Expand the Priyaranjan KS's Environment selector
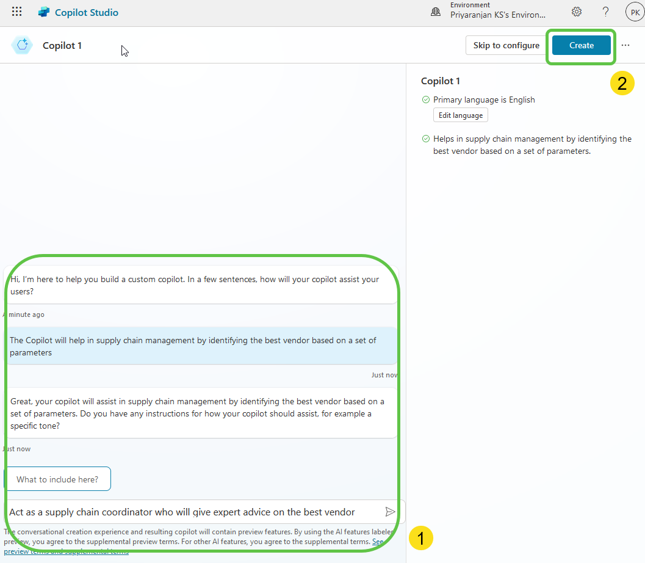The width and height of the screenshot is (645, 563). (x=498, y=15)
